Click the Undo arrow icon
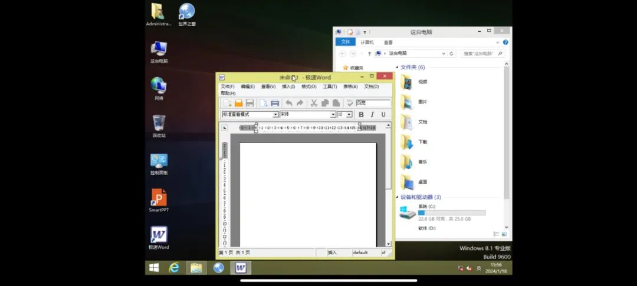 click(289, 103)
